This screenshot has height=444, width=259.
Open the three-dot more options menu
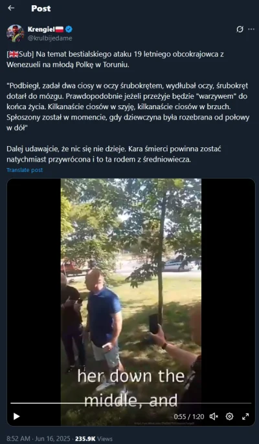coord(251,30)
